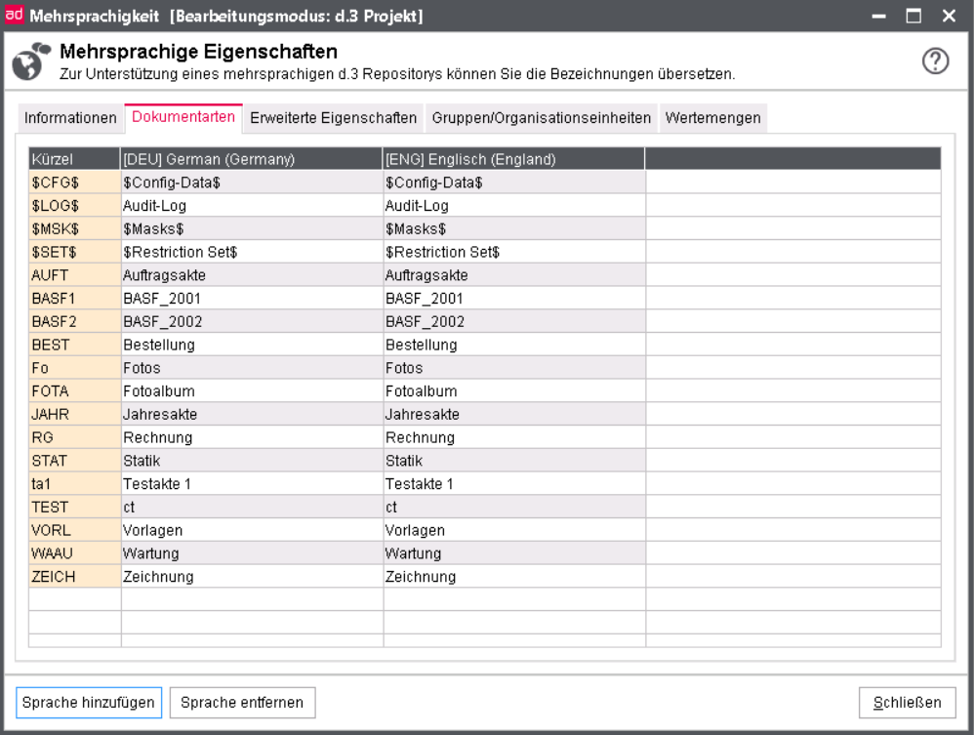Switch to the Informationen tab

tap(70, 118)
